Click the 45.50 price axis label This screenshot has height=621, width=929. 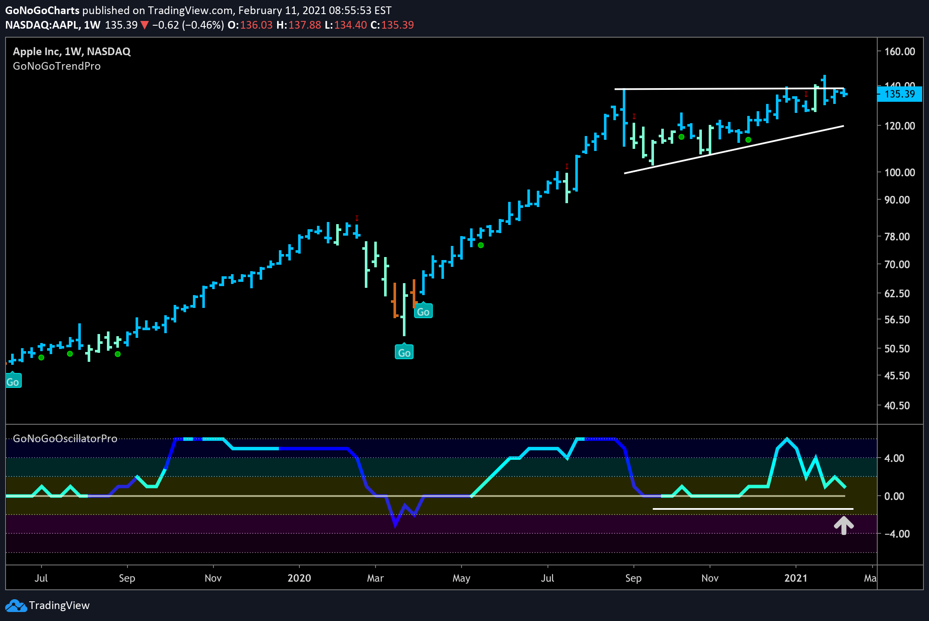(x=897, y=376)
